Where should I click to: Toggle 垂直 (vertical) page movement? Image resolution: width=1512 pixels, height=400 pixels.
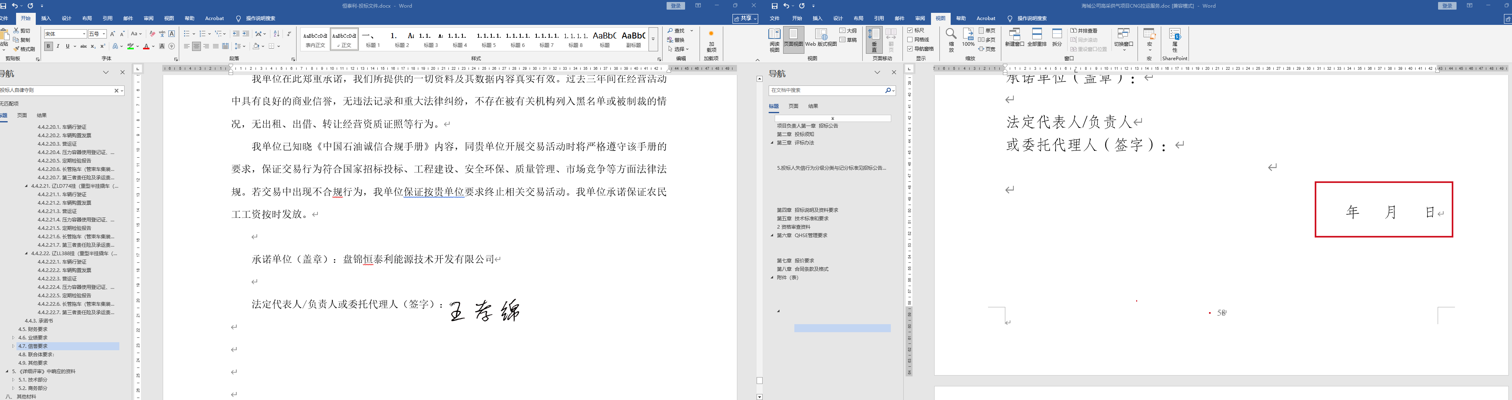[874, 41]
